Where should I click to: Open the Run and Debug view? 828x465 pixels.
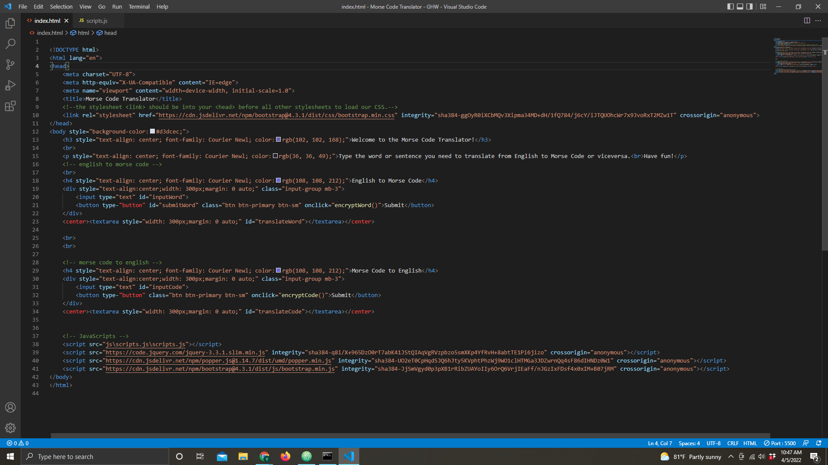[x=10, y=85]
